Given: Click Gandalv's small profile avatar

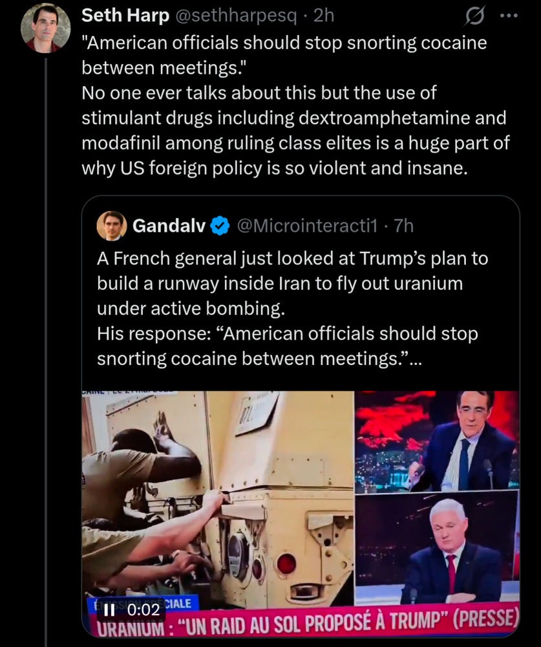Looking at the screenshot, I should [111, 225].
